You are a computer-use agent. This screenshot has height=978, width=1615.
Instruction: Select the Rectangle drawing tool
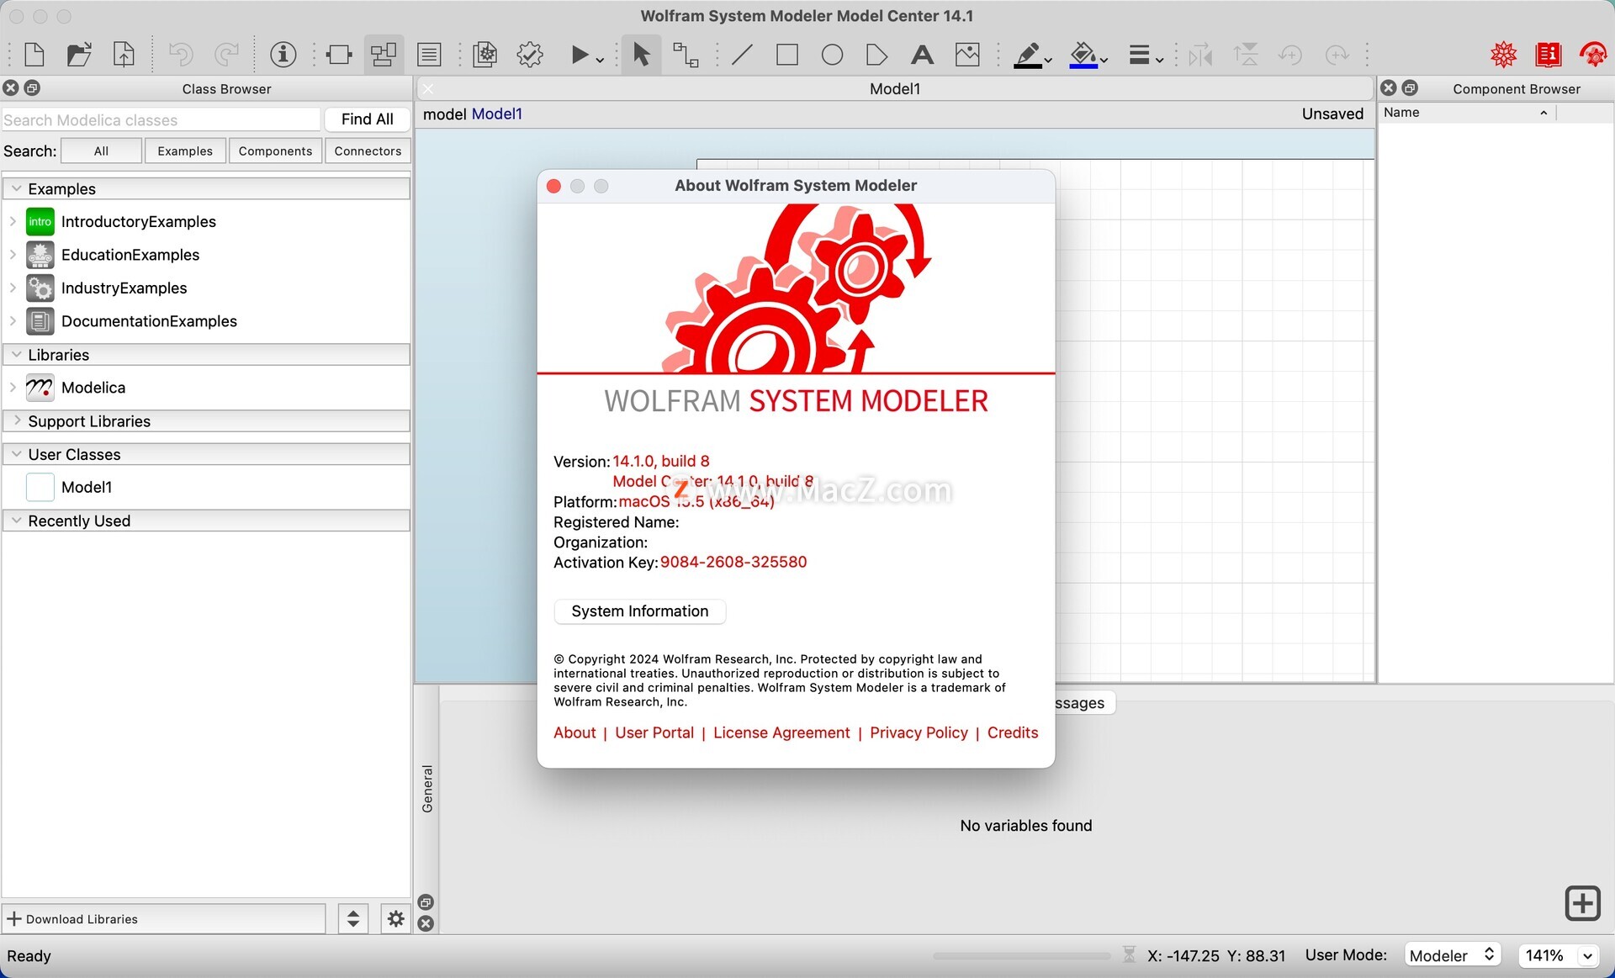coord(787,55)
